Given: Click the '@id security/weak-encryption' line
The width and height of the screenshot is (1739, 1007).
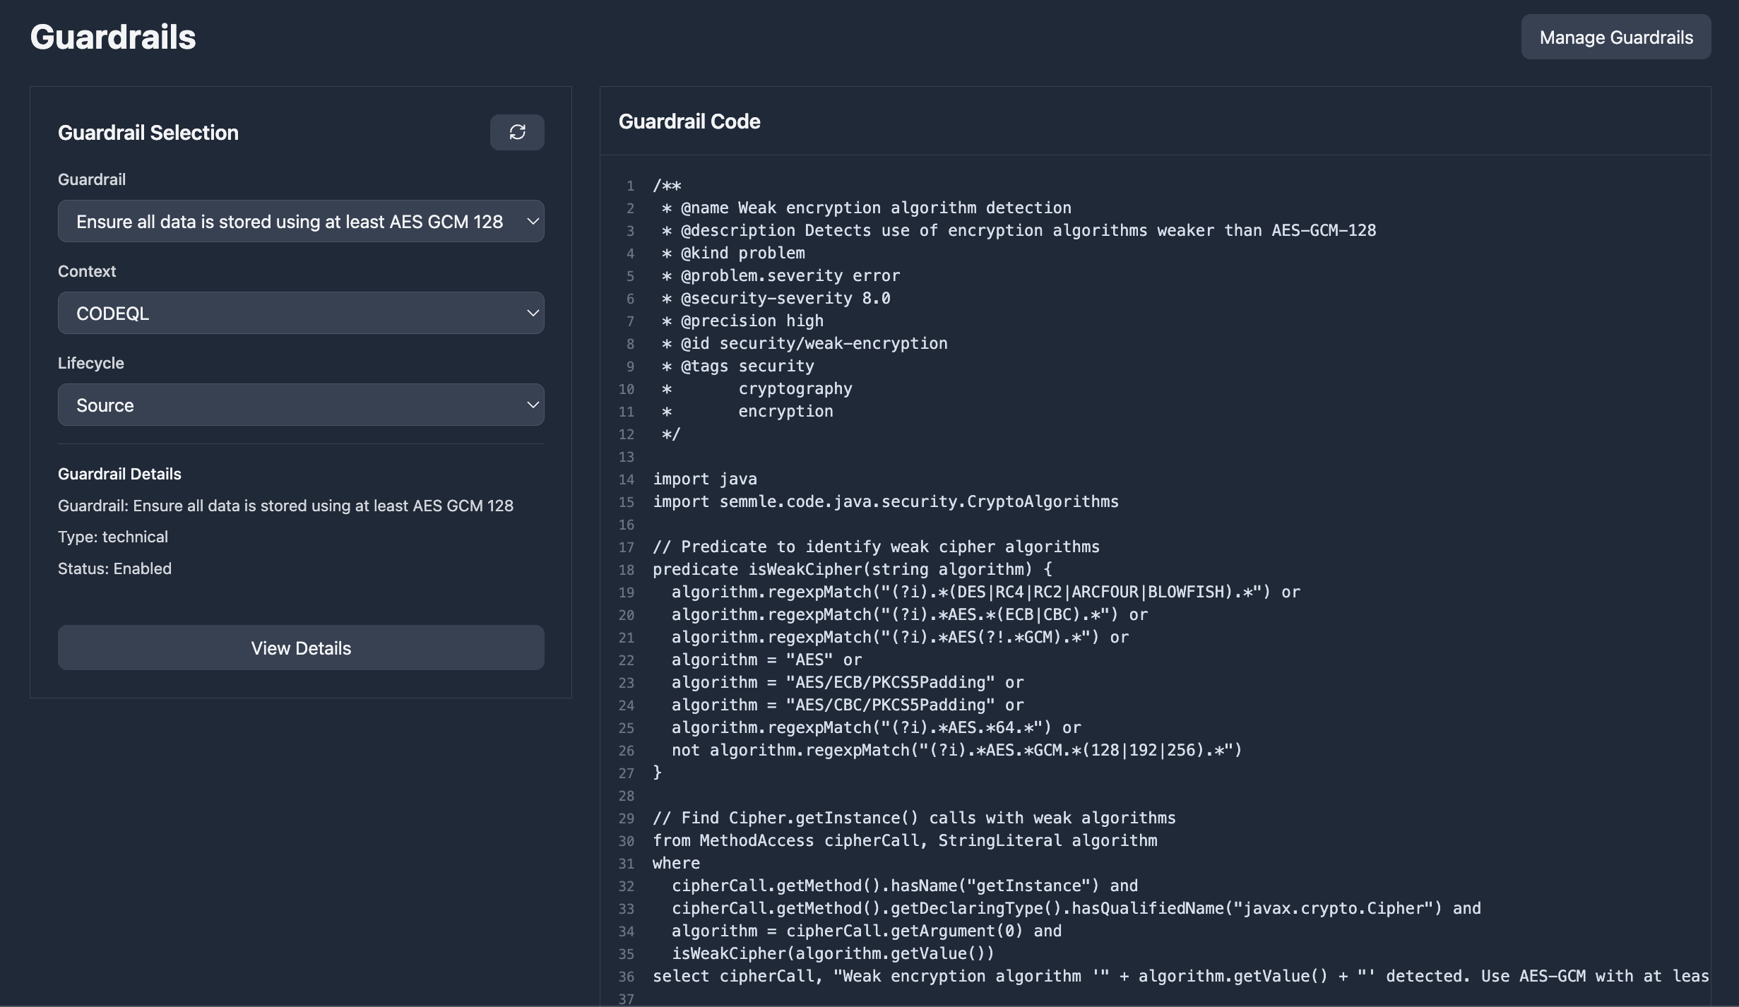Looking at the screenshot, I should point(805,343).
